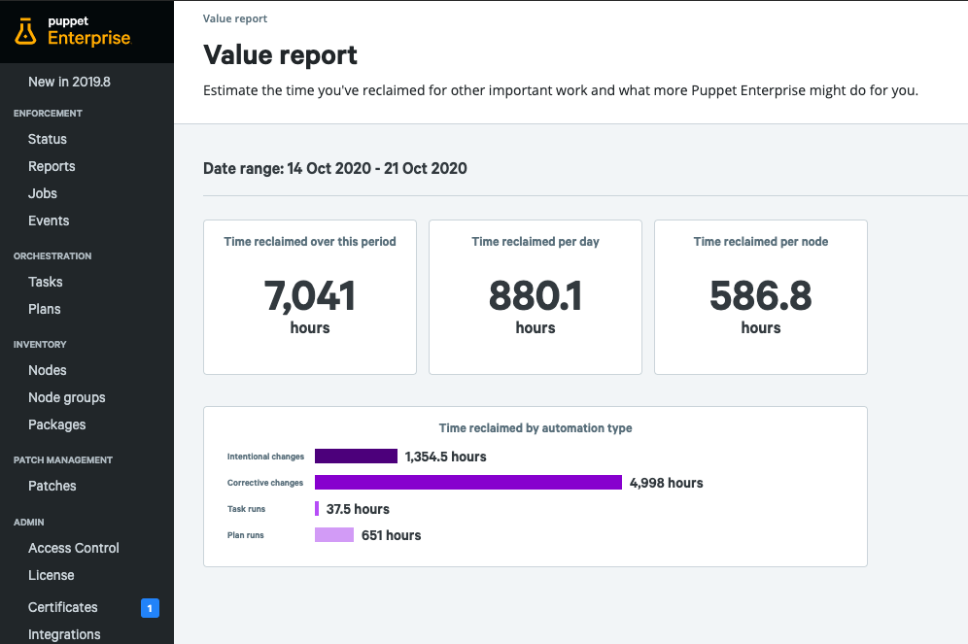Open Access Control settings
The image size is (968, 644).
[x=74, y=548]
